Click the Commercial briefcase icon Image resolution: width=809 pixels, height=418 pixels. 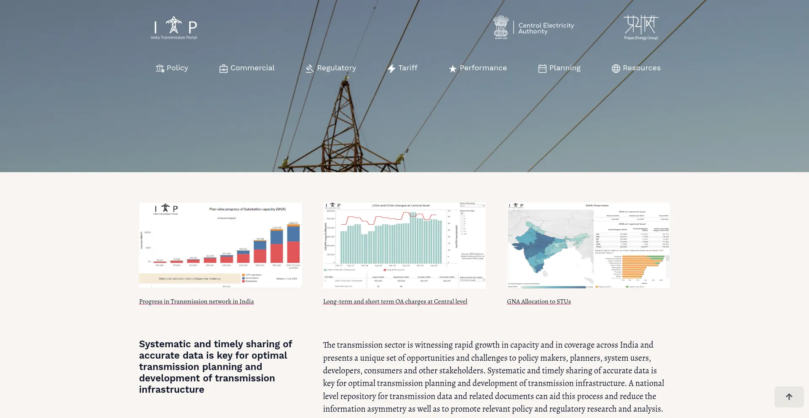point(223,68)
